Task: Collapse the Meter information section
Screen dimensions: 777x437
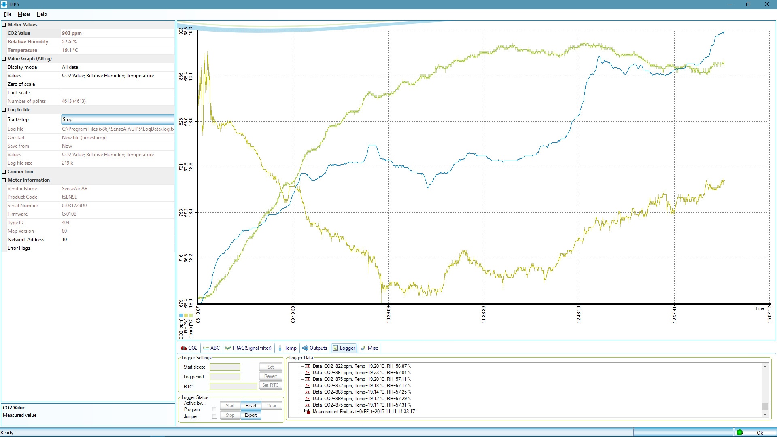Action: click(x=4, y=180)
